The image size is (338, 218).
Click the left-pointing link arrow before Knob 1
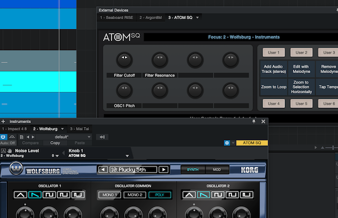(x=63, y=153)
